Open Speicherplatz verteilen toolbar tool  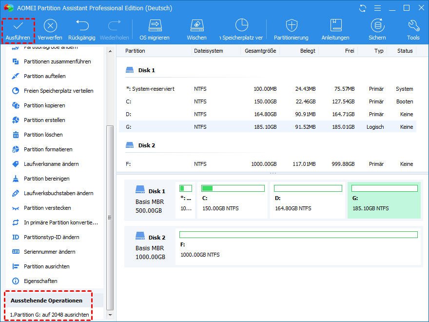point(241,30)
